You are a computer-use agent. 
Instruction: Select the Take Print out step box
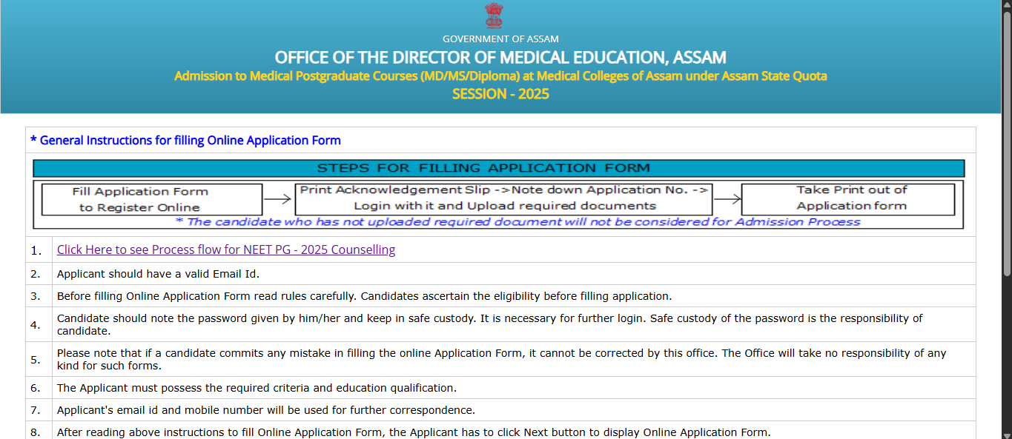click(848, 198)
